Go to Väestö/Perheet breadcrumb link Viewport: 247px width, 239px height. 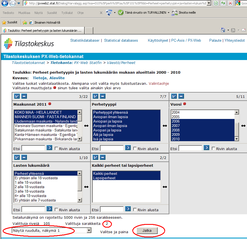(121, 63)
